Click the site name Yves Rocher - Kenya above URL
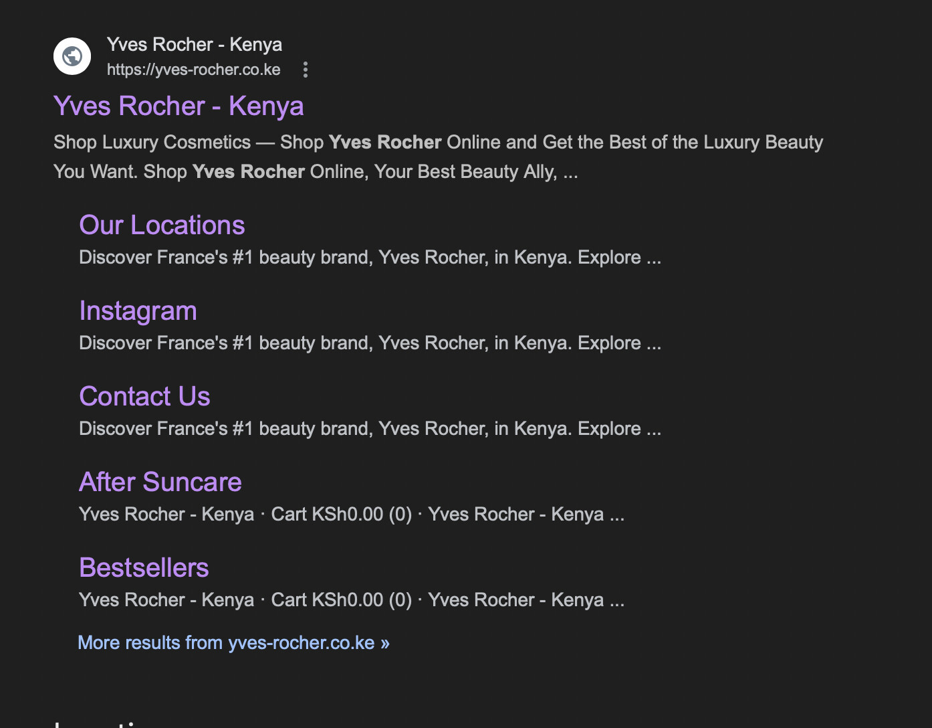The width and height of the screenshot is (932, 728). (x=195, y=45)
